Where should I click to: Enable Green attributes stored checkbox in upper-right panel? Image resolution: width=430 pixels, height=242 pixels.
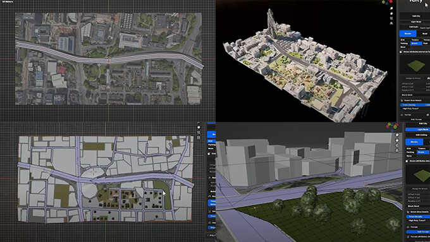coord(401,52)
